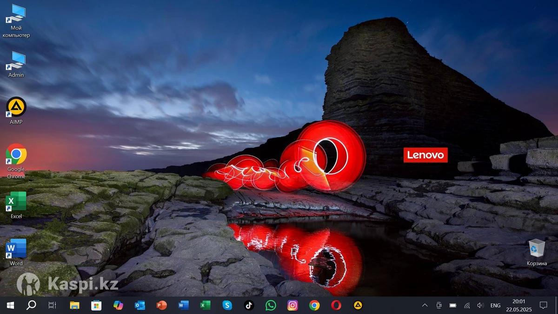Launch Google Chrome from the taskbar
The height and width of the screenshot is (314, 558).
314,305
